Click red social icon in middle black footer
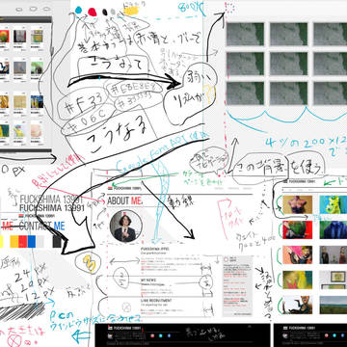 pyautogui.click(x=152, y=335)
